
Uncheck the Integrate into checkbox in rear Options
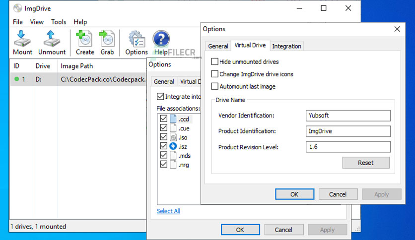(160, 97)
